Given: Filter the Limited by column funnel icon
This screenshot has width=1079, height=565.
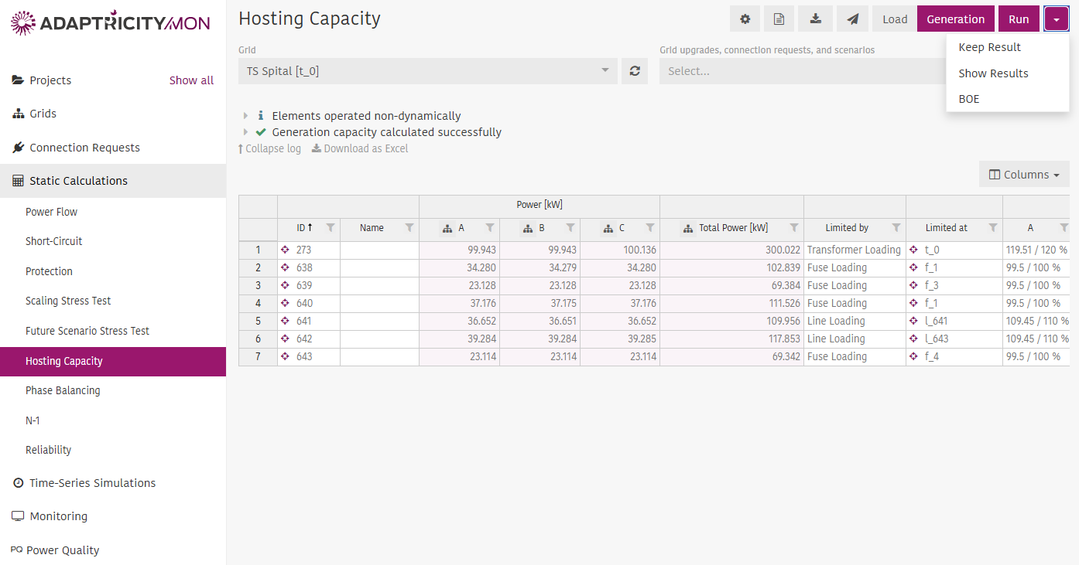Looking at the screenshot, I should point(896,228).
